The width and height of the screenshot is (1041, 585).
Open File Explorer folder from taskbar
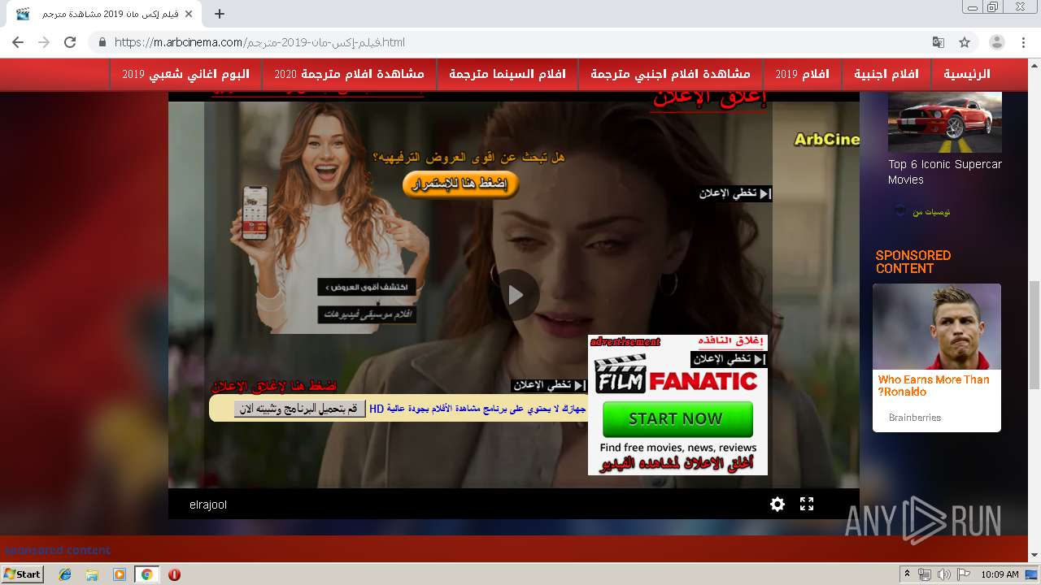[x=92, y=574]
